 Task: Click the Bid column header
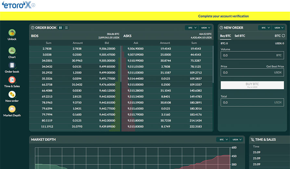(107, 43)
